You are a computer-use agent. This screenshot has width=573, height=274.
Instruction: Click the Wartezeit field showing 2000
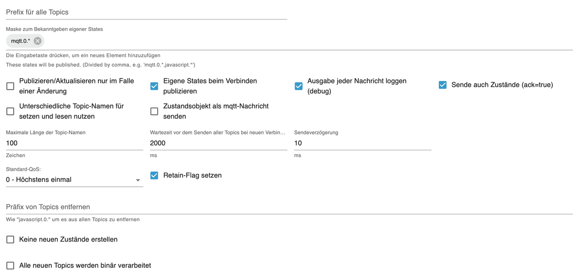point(218,143)
